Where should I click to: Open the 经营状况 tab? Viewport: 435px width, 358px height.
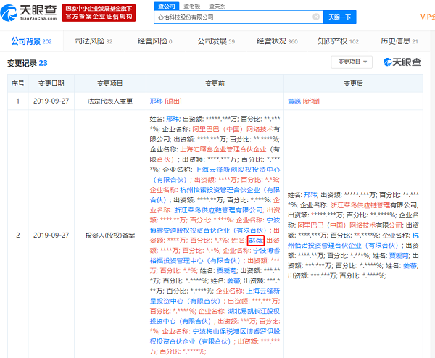(273, 41)
